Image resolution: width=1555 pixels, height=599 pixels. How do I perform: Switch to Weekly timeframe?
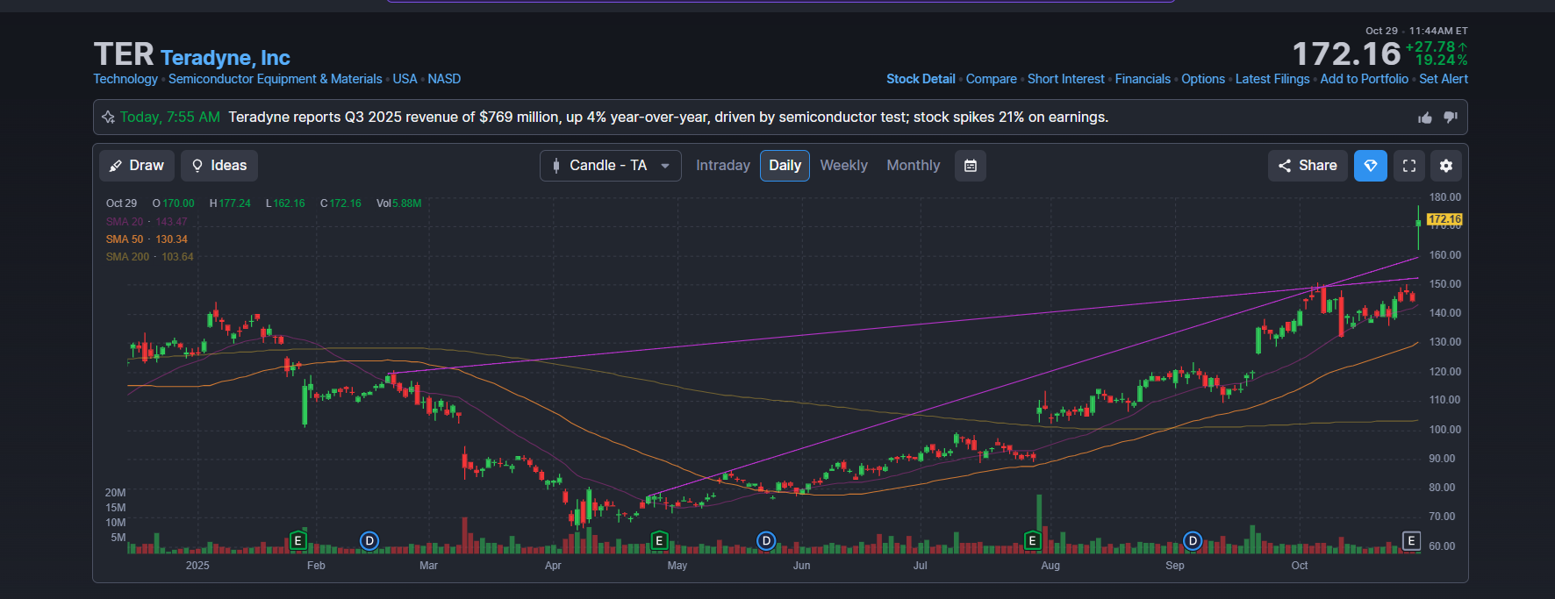tap(843, 166)
